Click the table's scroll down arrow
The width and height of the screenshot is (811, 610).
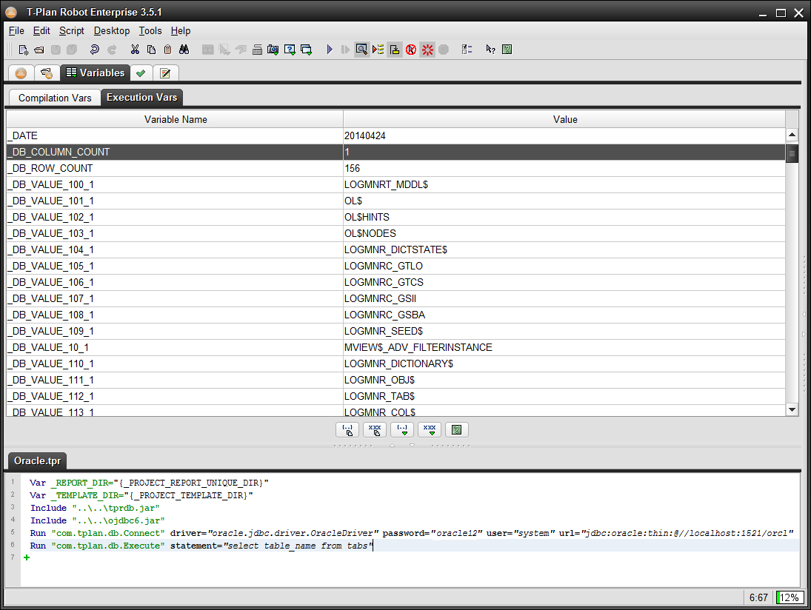tap(792, 409)
